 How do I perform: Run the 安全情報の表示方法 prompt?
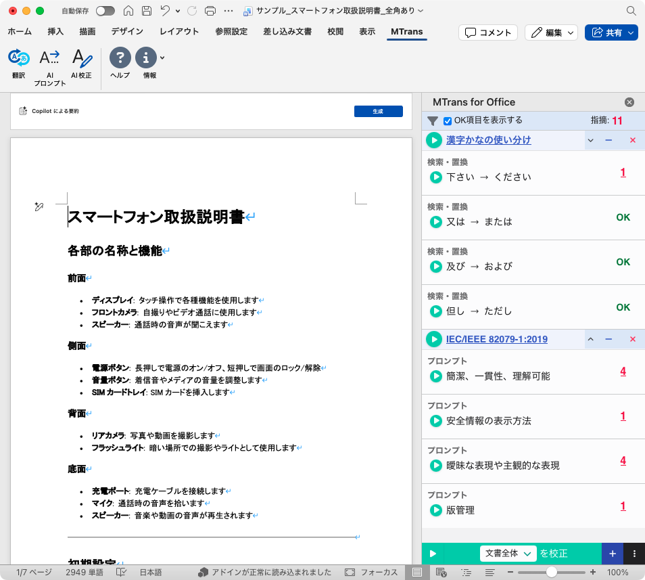[x=436, y=421]
